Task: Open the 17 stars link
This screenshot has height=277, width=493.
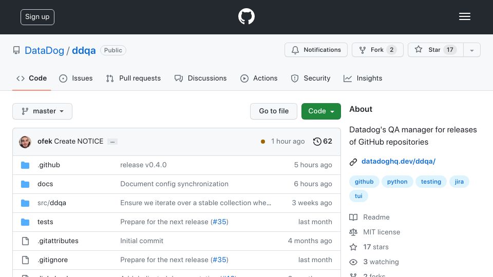Action: (369, 247)
